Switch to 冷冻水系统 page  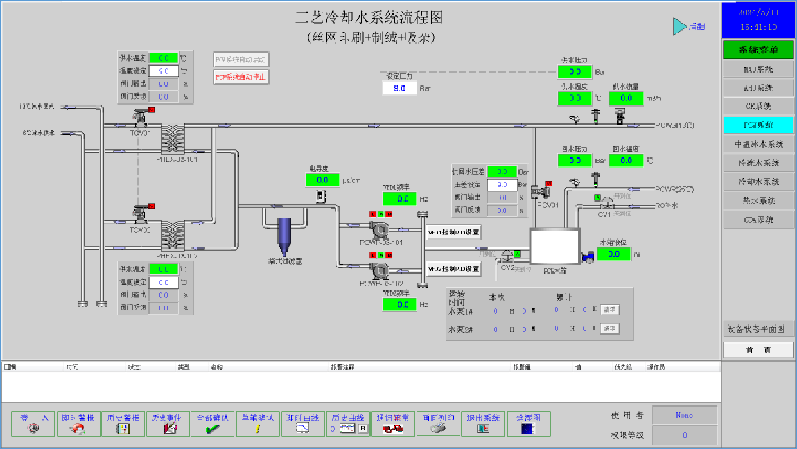(x=758, y=163)
